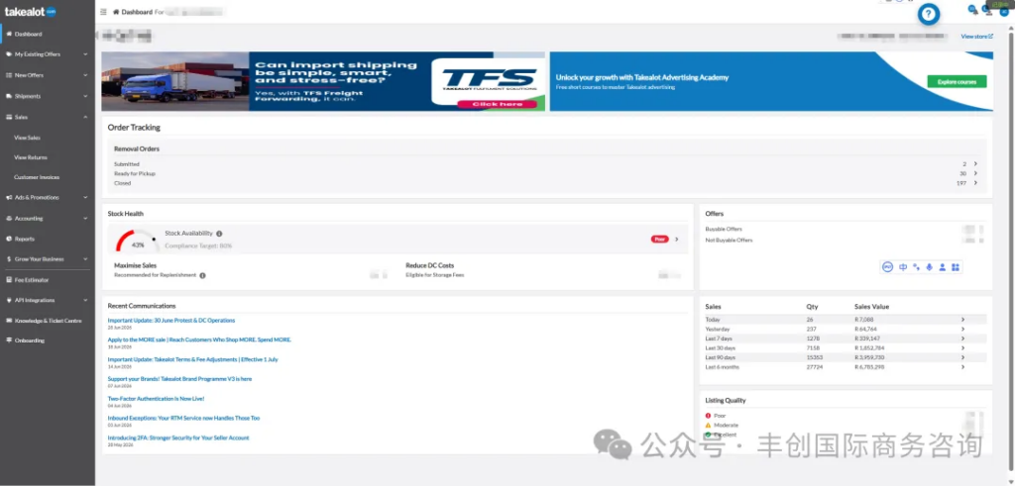Open Apply to the MORE sale link
This screenshot has width=1015, height=486.
(x=199, y=340)
